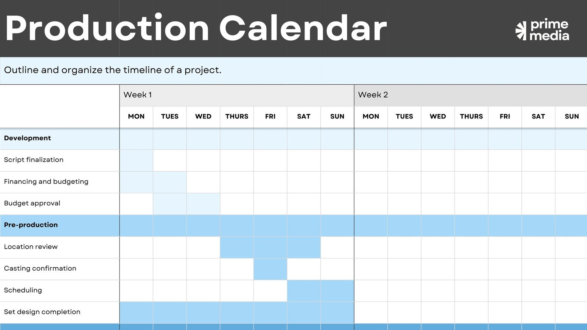Select the Development section label
Screen dimensions: 587x330
coord(28,138)
